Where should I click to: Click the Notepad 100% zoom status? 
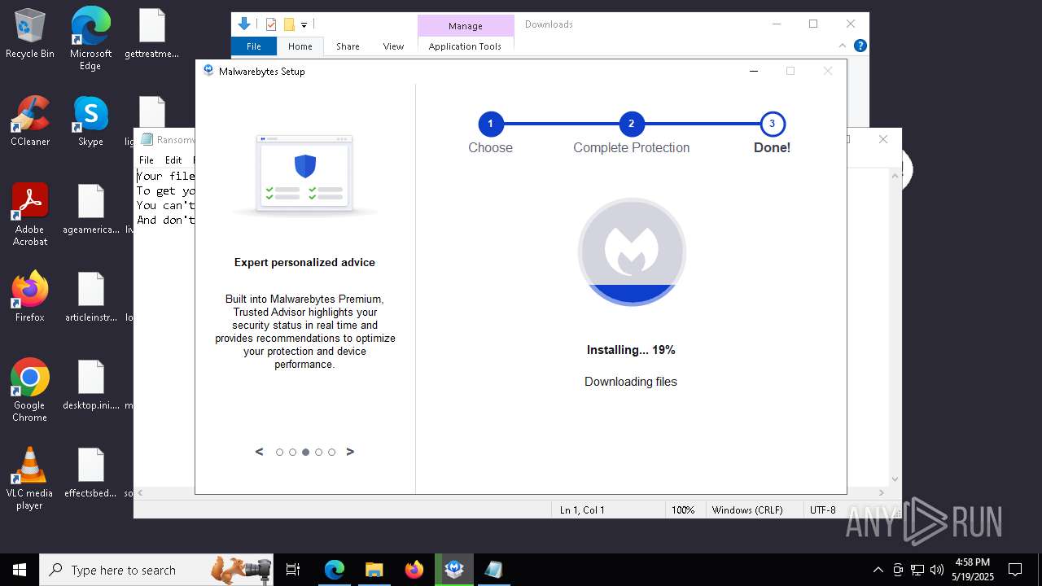[682, 510]
